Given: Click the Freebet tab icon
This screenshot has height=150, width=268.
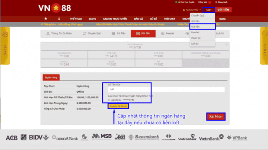Looking at the screenshot, I should click(x=163, y=33).
